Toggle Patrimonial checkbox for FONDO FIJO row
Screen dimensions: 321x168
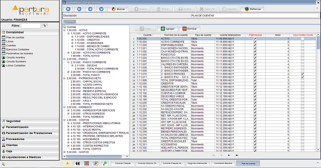[255, 54]
